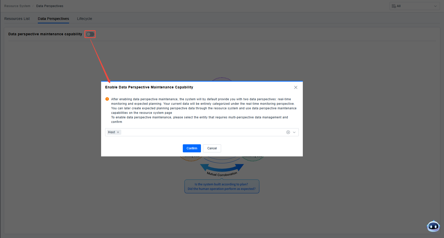This screenshot has height=238, width=444.
Task: Open the robot assistant chat icon
Action: tap(433, 226)
